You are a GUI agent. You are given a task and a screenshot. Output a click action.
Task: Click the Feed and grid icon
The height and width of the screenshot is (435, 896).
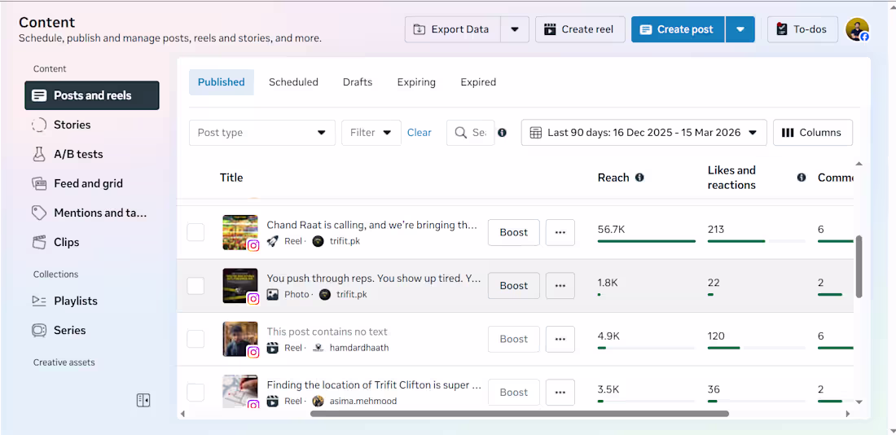39,183
